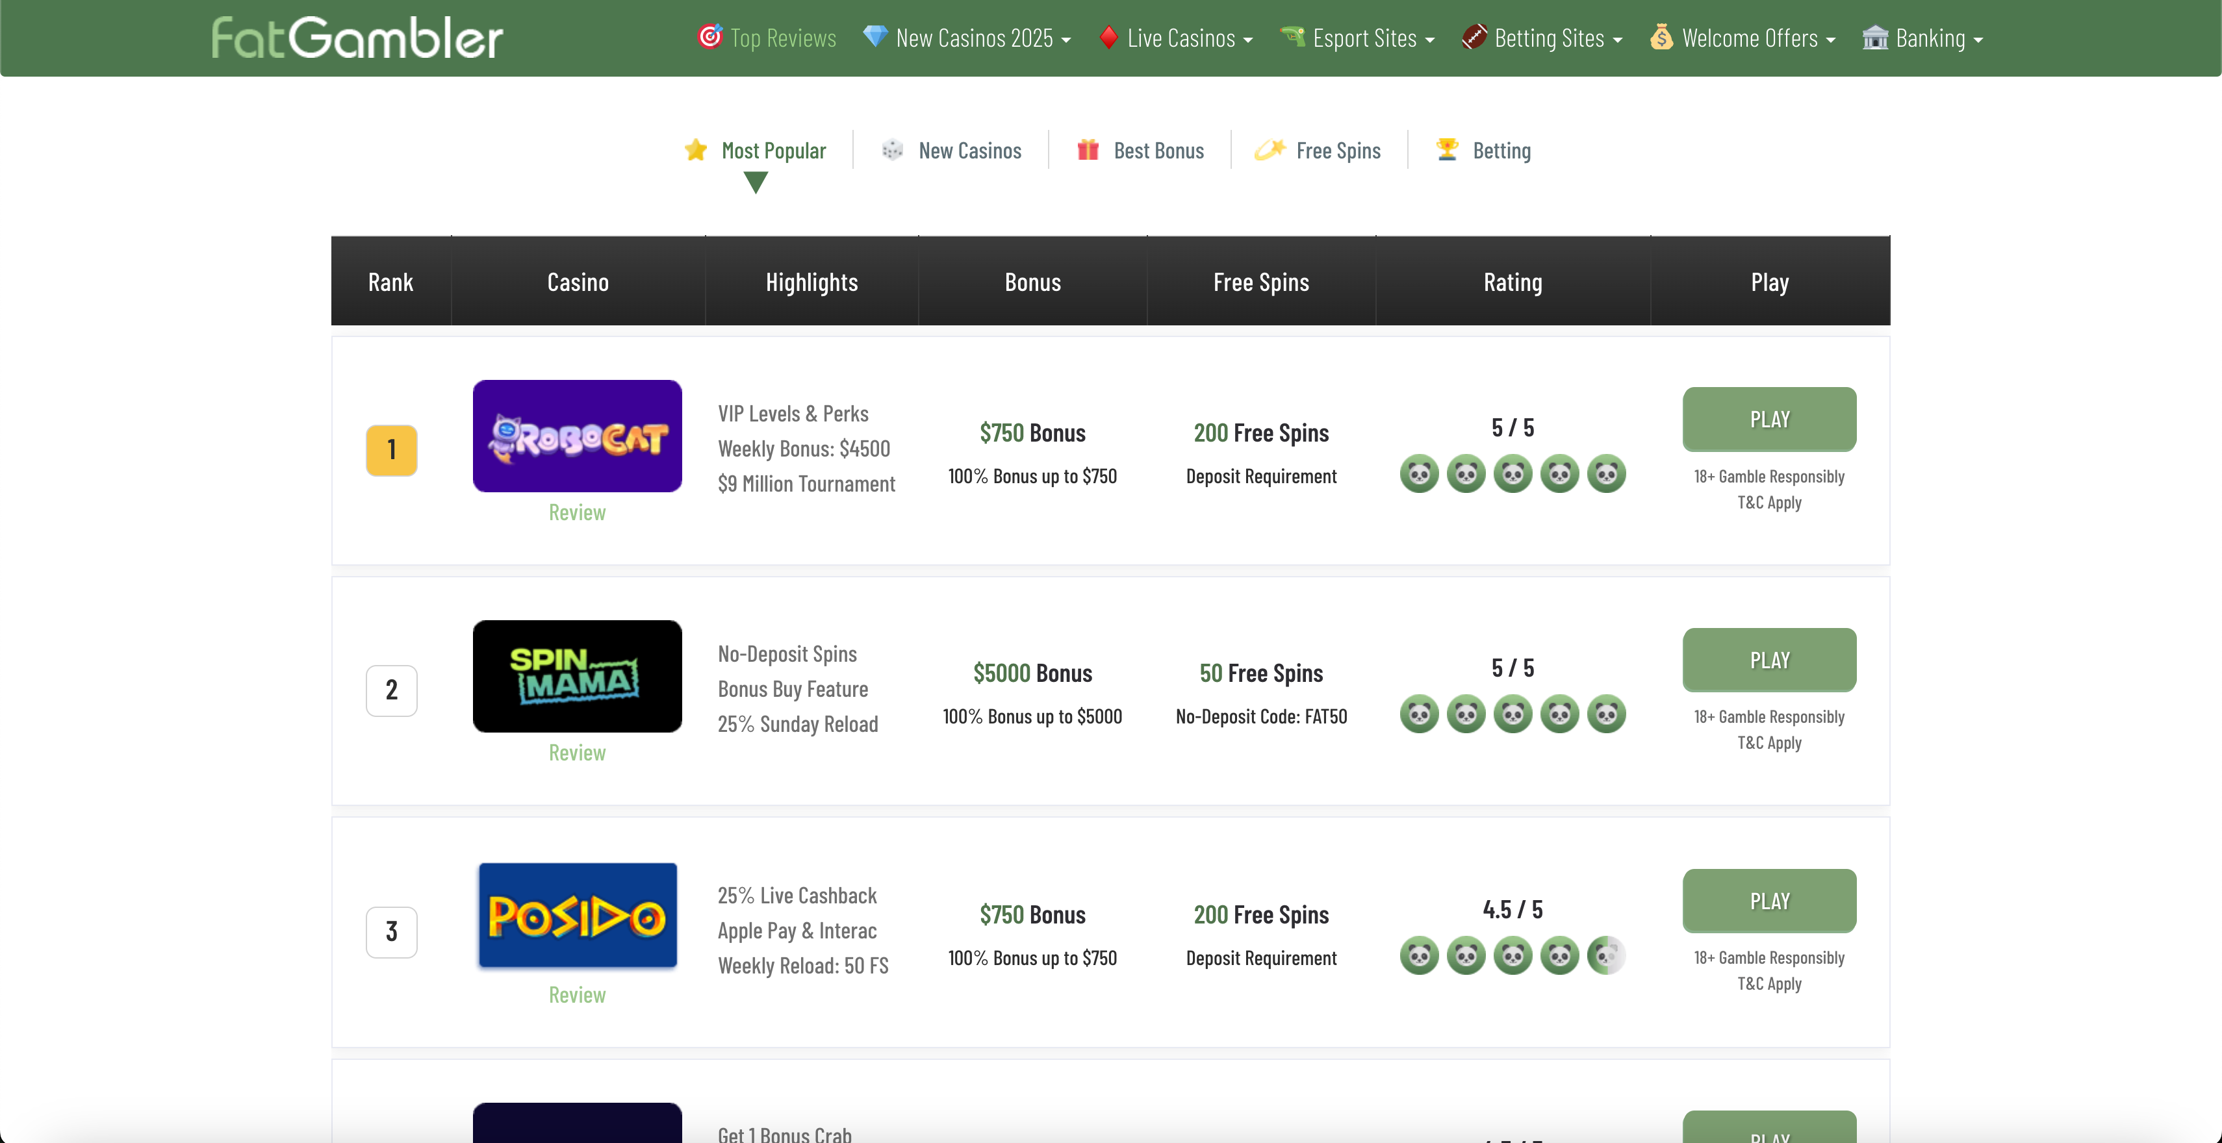Viewport: 2222px width, 1143px height.
Task: Open the Review link under Spin Mama
Action: click(x=577, y=753)
